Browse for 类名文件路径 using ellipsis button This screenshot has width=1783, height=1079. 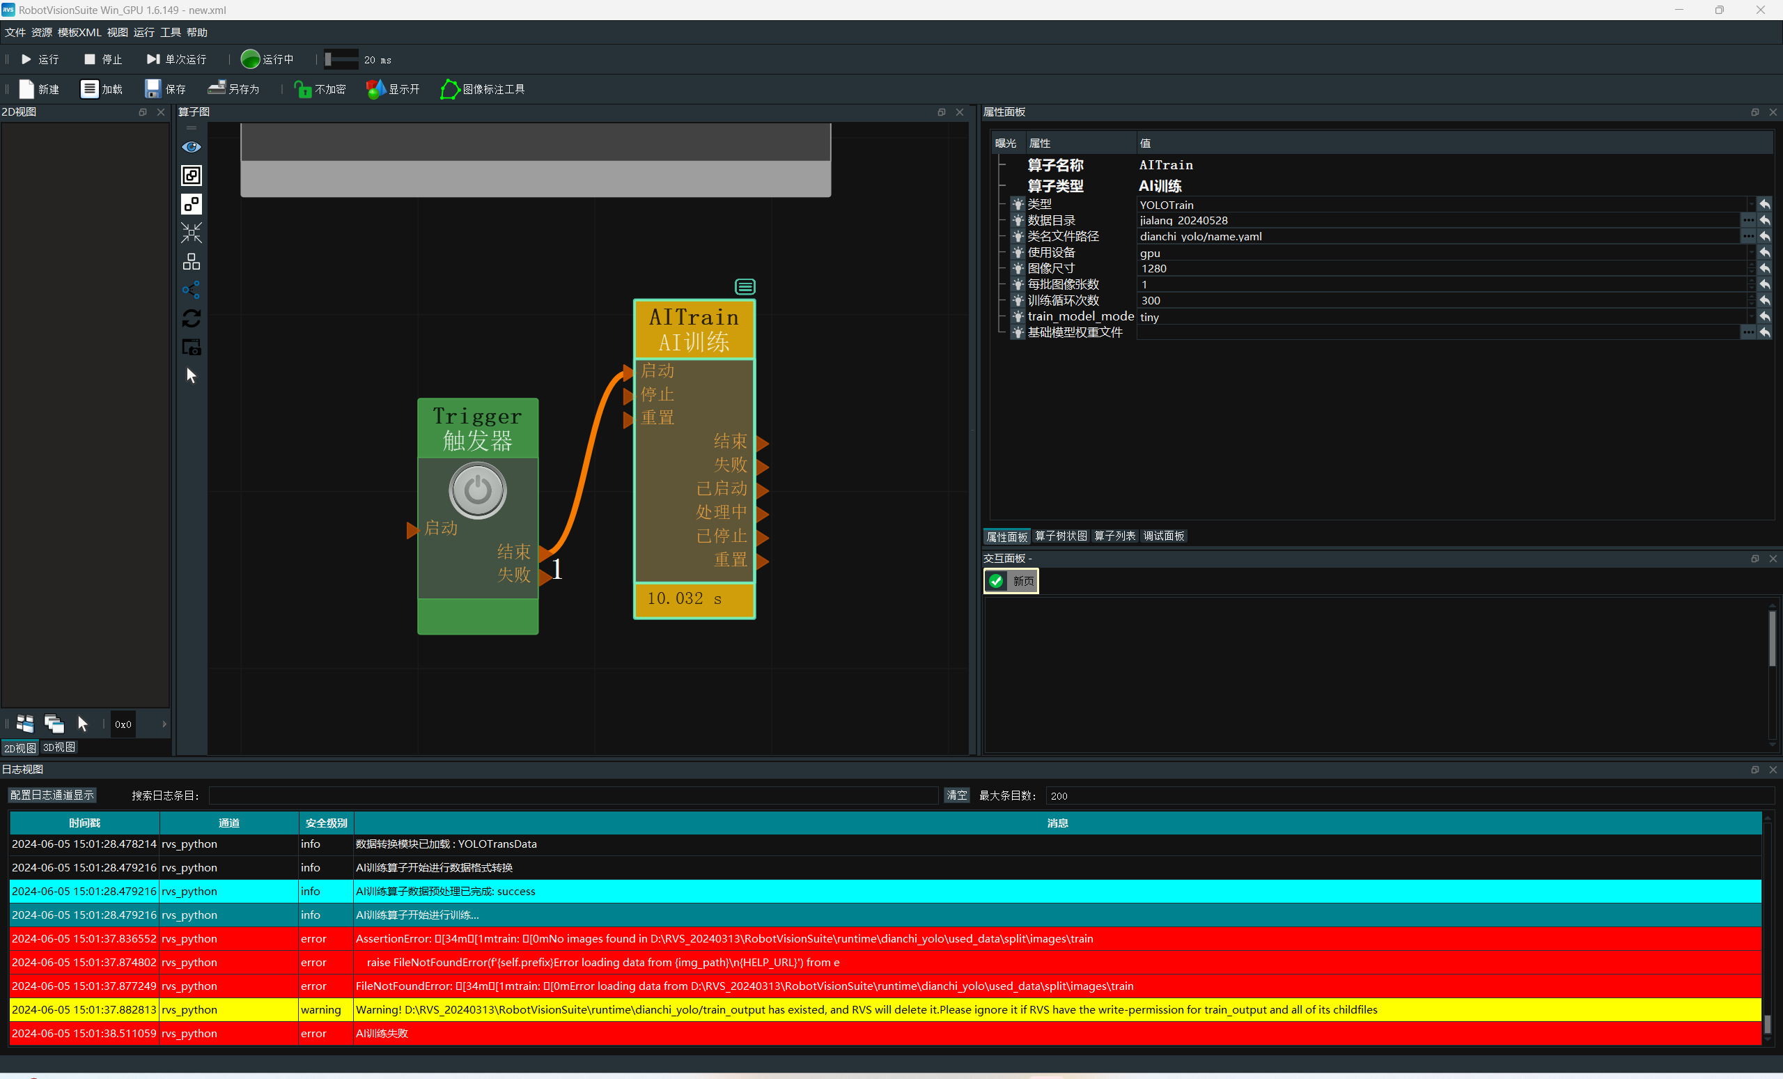click(x=1747, y=237)
